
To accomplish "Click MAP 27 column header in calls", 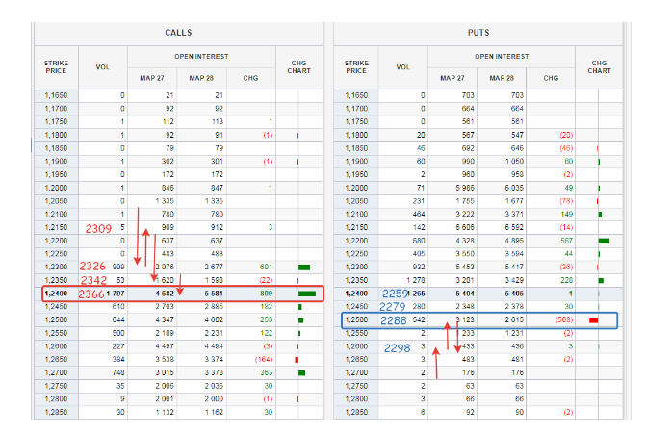I will tap(153, 78).
